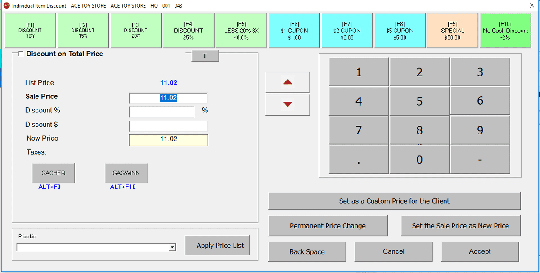Click the Discount % field
The width and height of the screenshot is (540, 273).
tap(162, 112)
